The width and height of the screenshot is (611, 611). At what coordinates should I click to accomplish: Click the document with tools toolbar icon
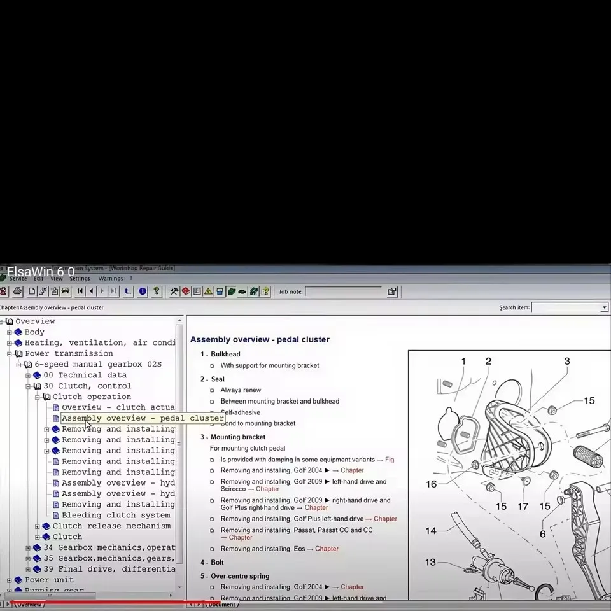click(x=43, y=291)
